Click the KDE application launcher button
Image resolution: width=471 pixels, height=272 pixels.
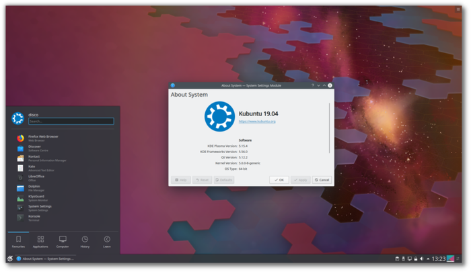tap(10, 259)
